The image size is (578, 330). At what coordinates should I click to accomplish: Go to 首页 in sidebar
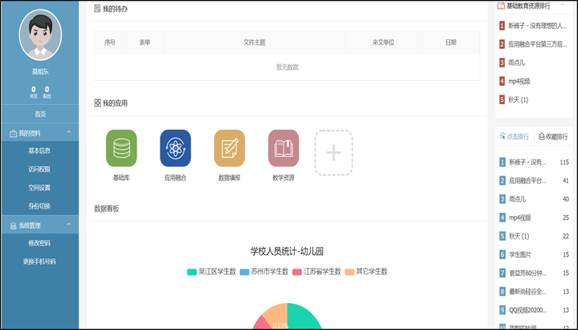40,114
